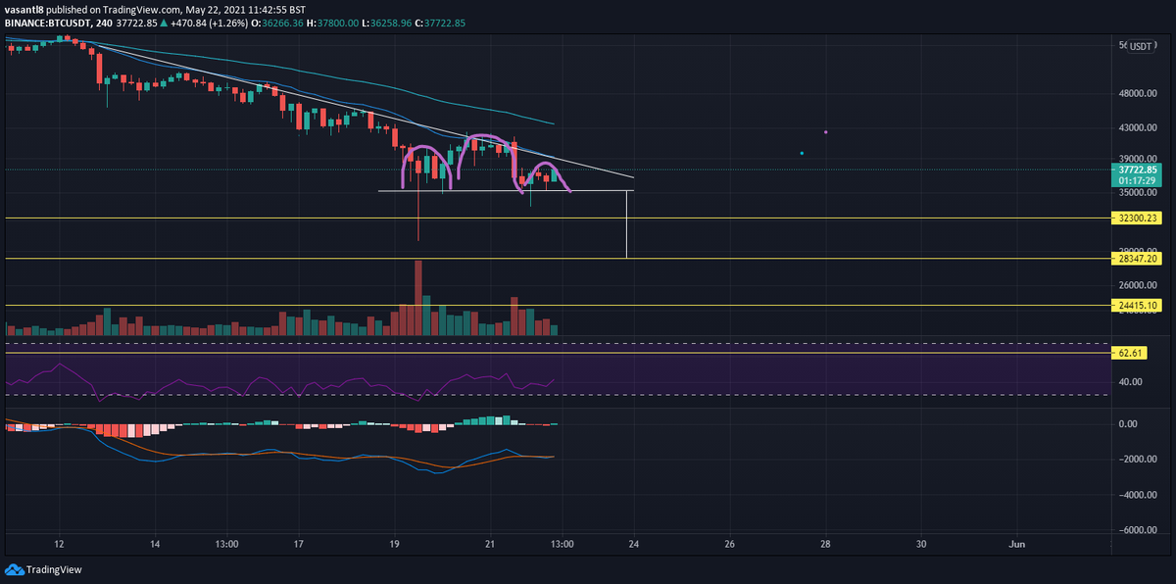This screenshot has height=584, width=1176.
Task: Click the MACD -2000.00 axis label
Action: coord(1139,460)
